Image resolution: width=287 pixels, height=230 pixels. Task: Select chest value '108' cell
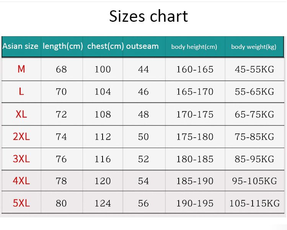pos(103,114)
